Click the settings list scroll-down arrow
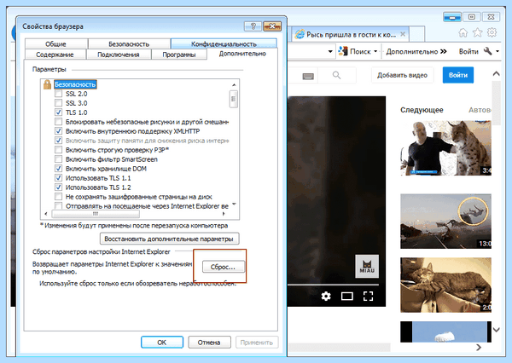Image resolution: width=512 pixels, height=363 pixels. point(234,205)
